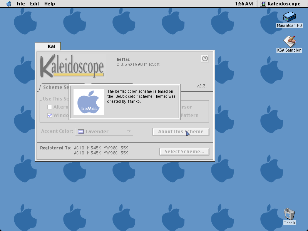The width and height of the screenshot is (308, 231).
Task: Click the Select Scheme... button
Action: click(x=184, y=152)
